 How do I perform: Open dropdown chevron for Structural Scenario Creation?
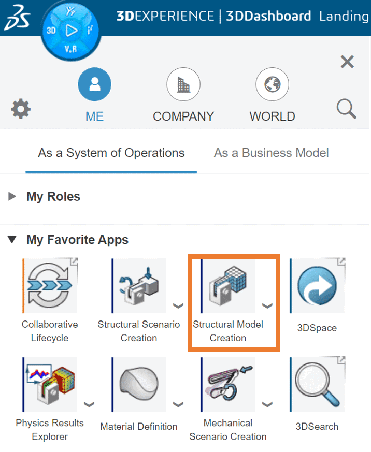178,305
